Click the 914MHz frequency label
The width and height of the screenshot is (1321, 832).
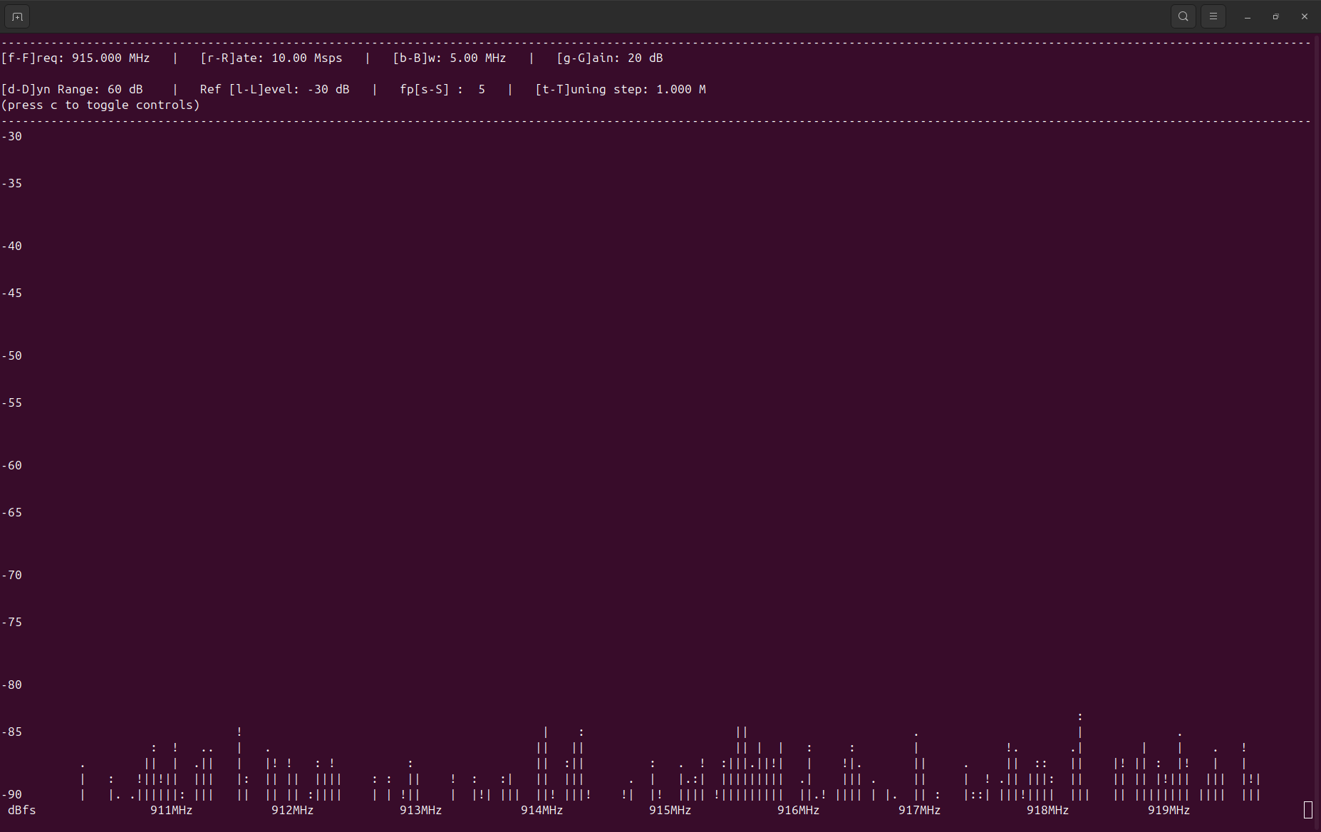[x=542, y=810]
